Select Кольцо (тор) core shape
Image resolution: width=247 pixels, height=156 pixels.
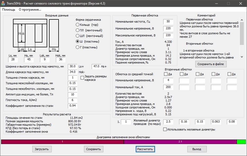coord(87,25)
